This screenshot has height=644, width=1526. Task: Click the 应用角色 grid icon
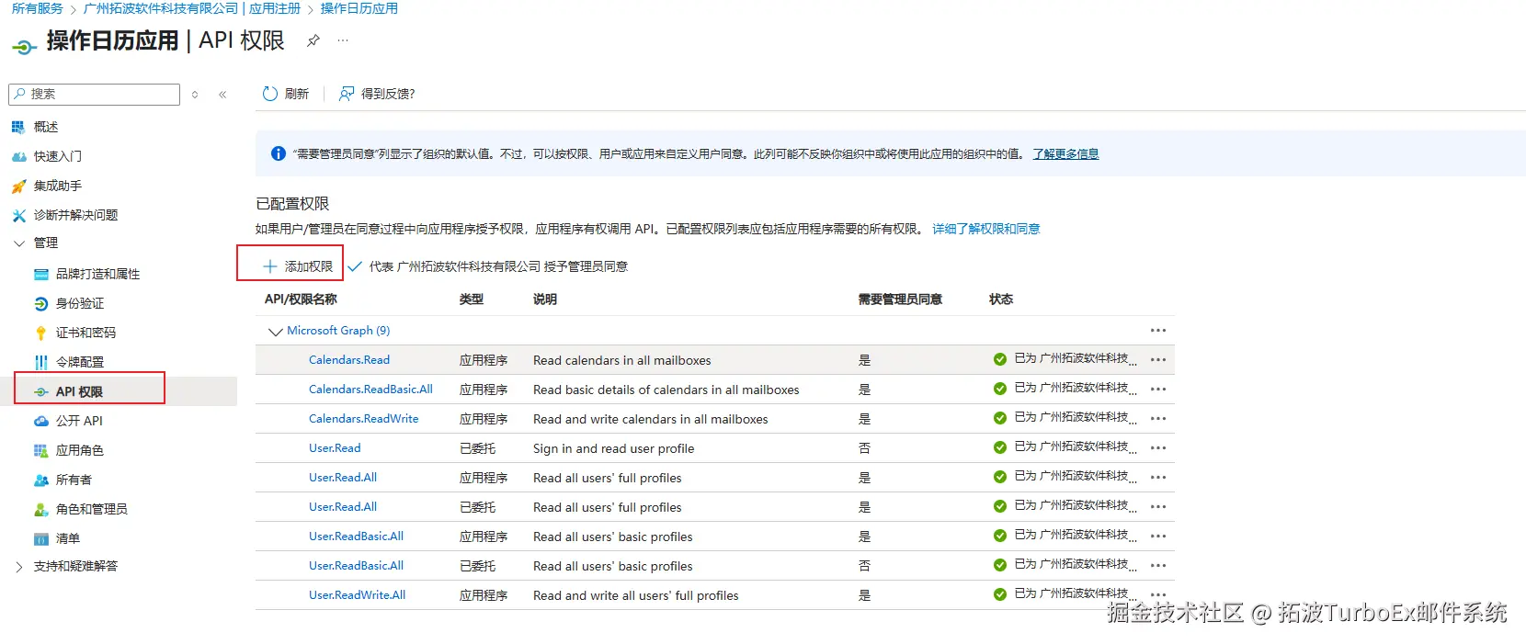point(40,450)
